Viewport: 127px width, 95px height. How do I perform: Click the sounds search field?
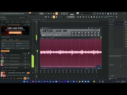15,37
